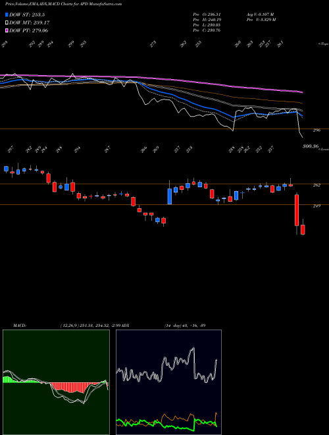The height and width of the screenshot is (435, 329).
Task: Click the chart title mentioning MunafaSutra.com
Action: (x=63, y=4)
